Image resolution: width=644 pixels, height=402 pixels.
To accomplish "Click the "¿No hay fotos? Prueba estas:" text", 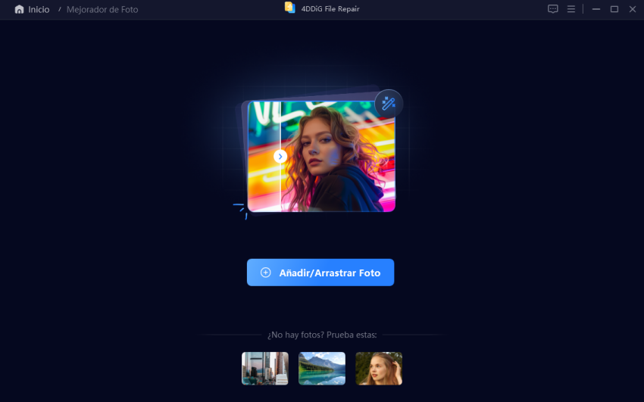I will (322, 335).
